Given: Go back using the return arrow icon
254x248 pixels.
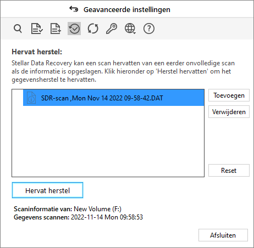Looking at the screenshot, I should [74, 9].
